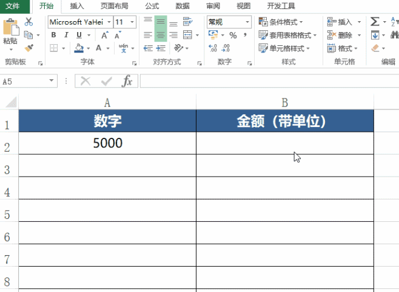Open the phonetic guide wén button
Viewport: 399px width, 292px height.
[124, 48]
